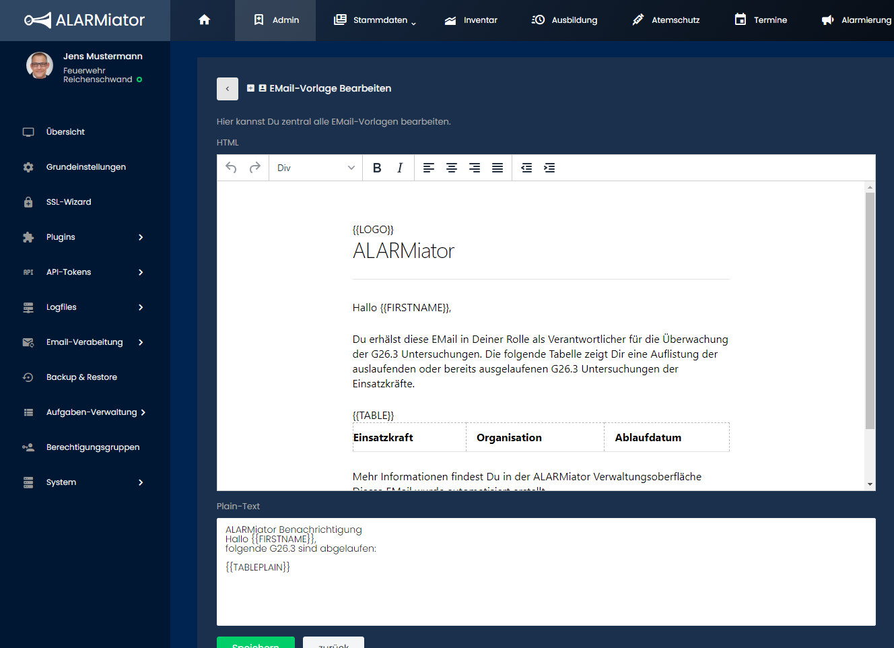Click Jens Mustermann profile avatar

[x=40, y=65]
